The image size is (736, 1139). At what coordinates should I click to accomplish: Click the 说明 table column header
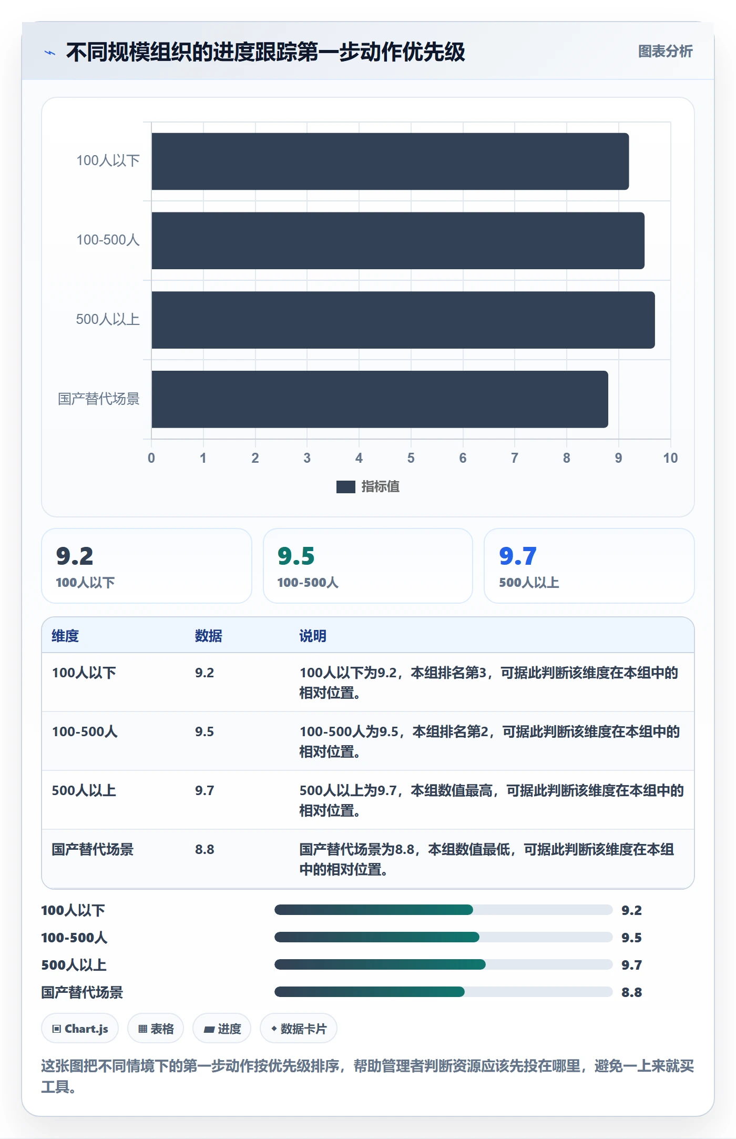(x=313, y=636)
